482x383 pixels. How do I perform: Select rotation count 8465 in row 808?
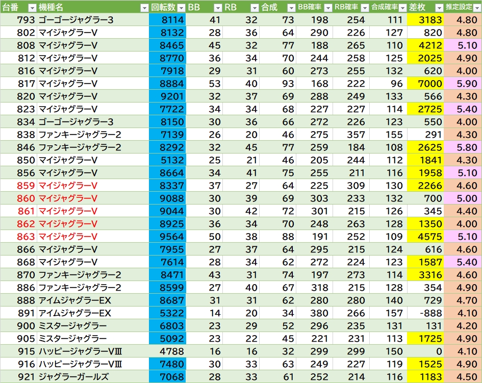pyautogui.click(x=167, y=45)
